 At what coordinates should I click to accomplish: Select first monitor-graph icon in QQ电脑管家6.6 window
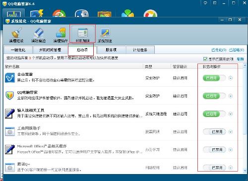click(14, 13)
